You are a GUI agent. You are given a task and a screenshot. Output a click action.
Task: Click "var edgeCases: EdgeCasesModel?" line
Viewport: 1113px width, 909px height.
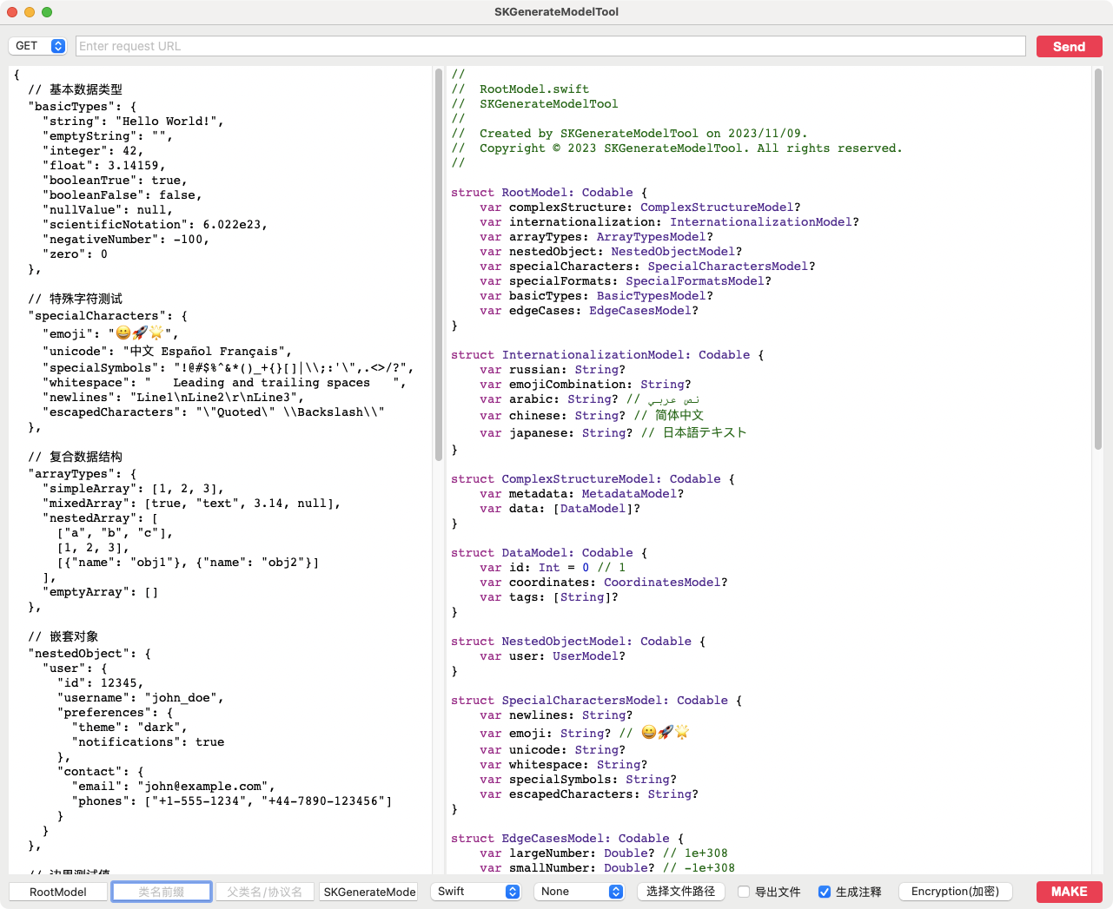589,311
